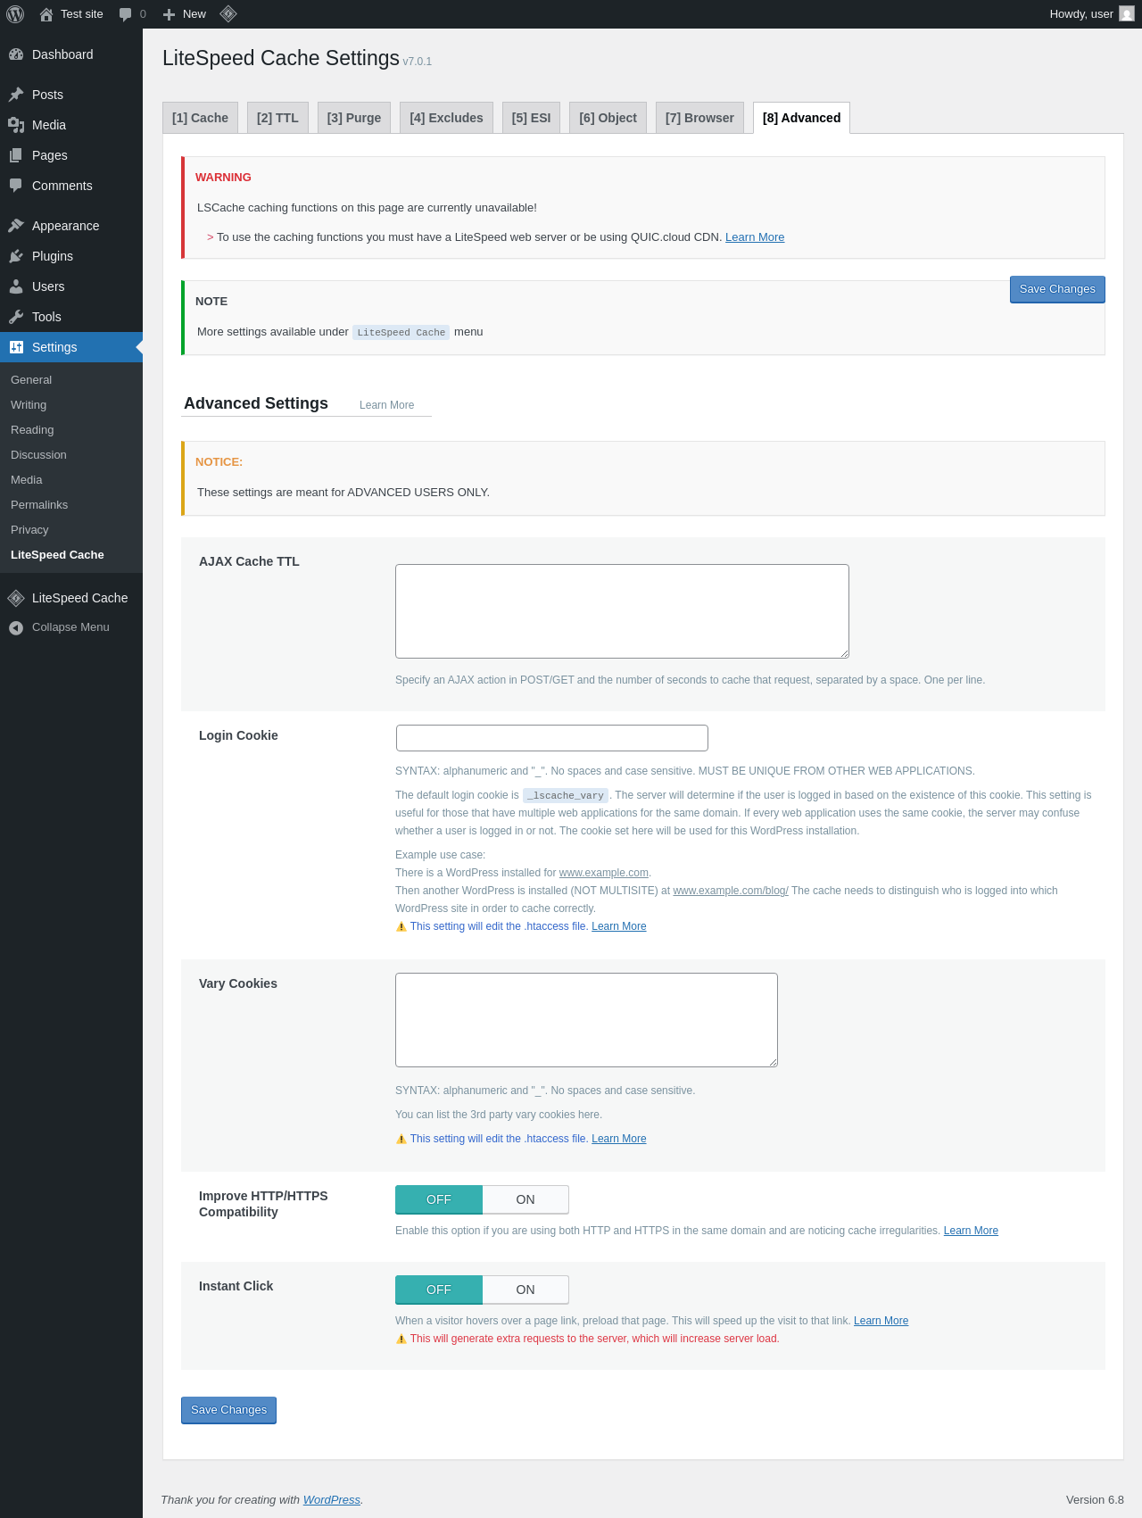Set Instant Click to OFF

pyautogui.click(x=439, y=1290)
